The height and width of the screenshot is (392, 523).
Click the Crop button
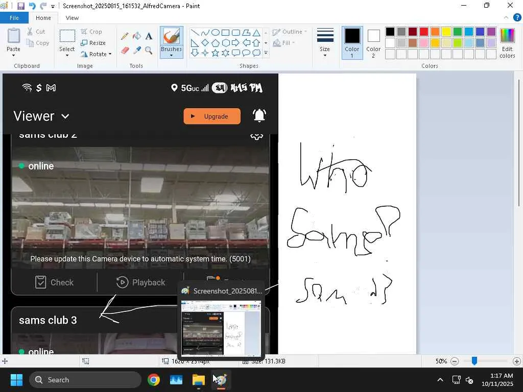point(91,32)
